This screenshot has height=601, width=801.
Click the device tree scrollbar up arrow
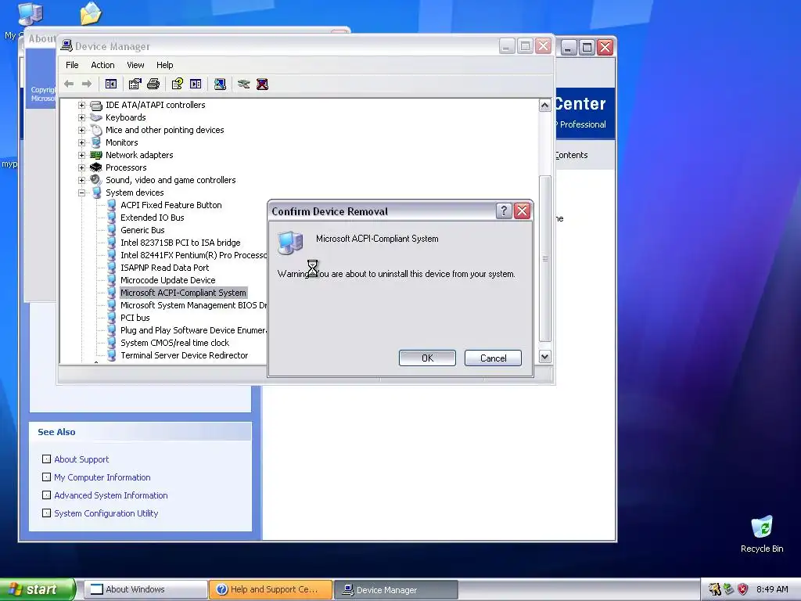544,106
